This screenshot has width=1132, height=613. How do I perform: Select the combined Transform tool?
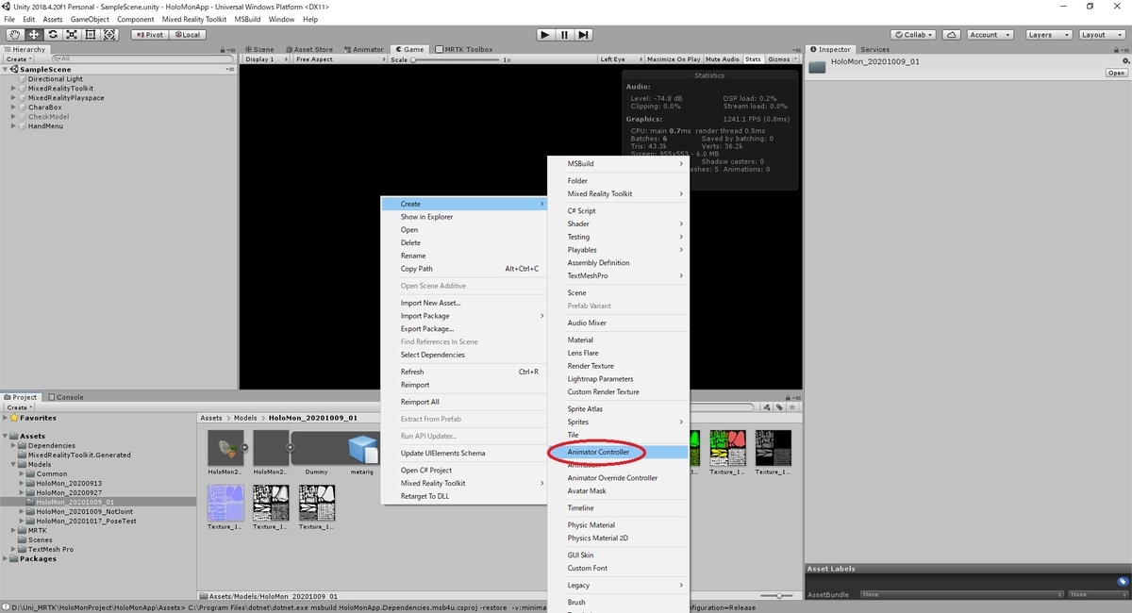[109, 34]
